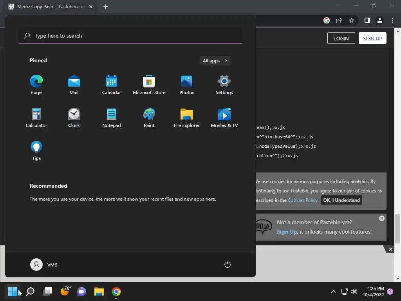Open Chrome's three-dot menu

(392, 20)
